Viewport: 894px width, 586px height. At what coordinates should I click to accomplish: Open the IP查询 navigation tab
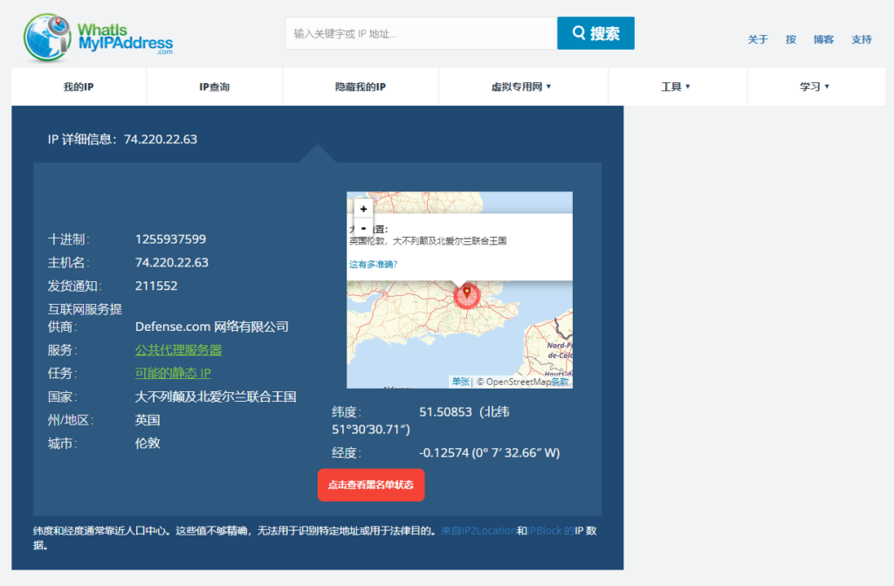(214, 87)
